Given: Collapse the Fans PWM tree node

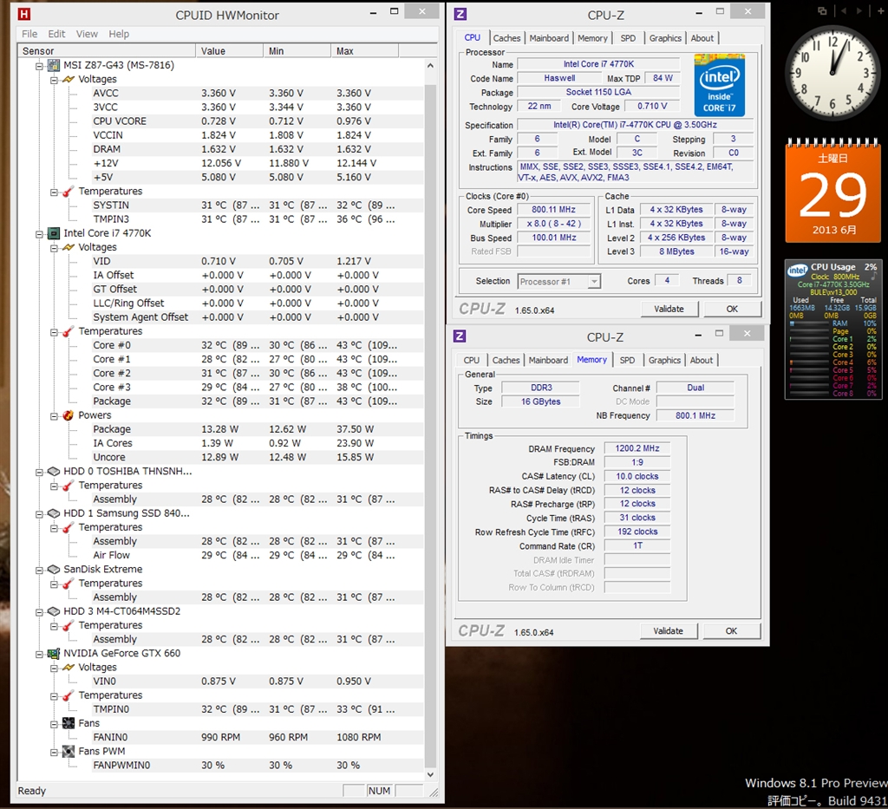Looking at the screenshot, I should pos(54,752).
